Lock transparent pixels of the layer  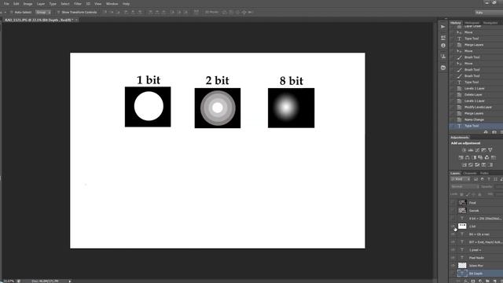pos(461,194)
